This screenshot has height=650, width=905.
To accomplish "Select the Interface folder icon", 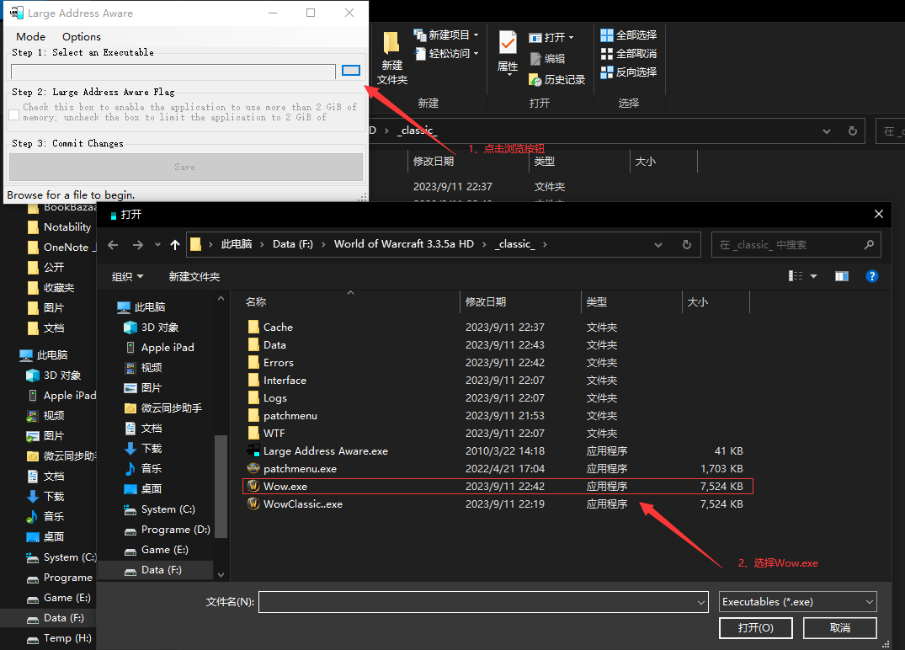I will (x=253, y=381).
